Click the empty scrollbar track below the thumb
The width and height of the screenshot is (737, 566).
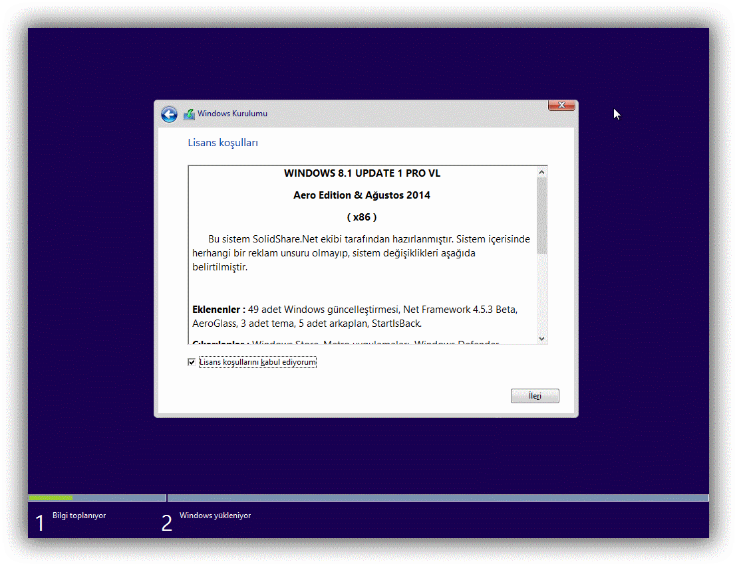point(541,292)
